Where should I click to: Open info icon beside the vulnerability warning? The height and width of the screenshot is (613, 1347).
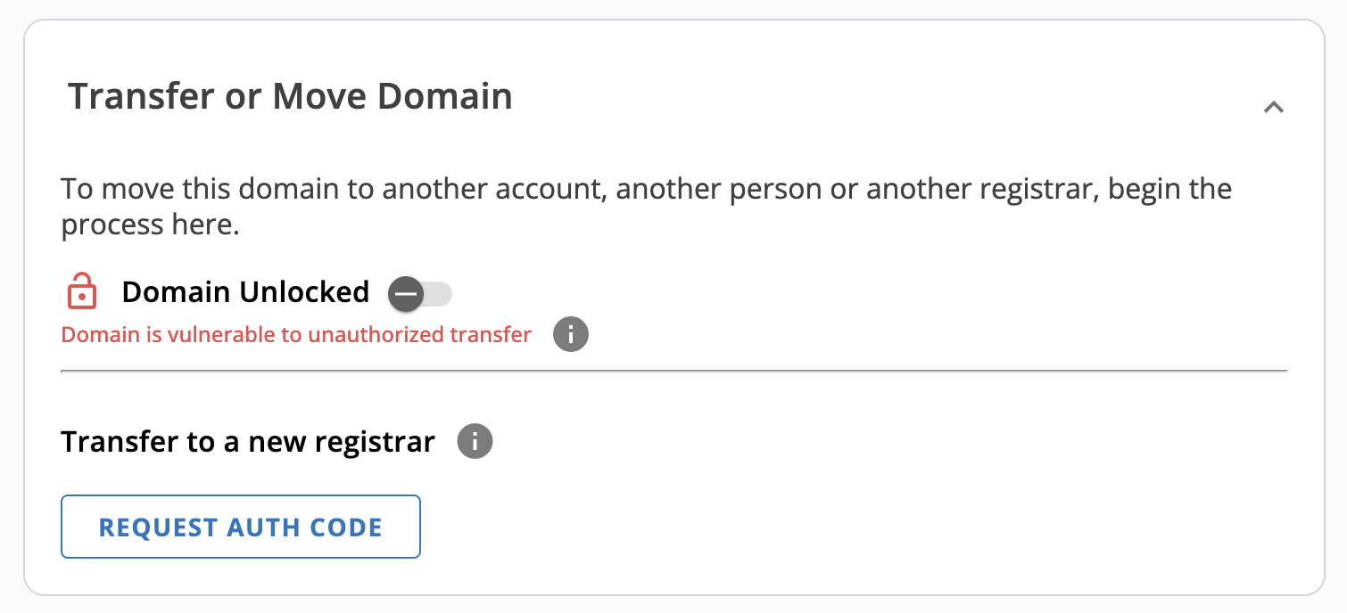tap(571, 335)
